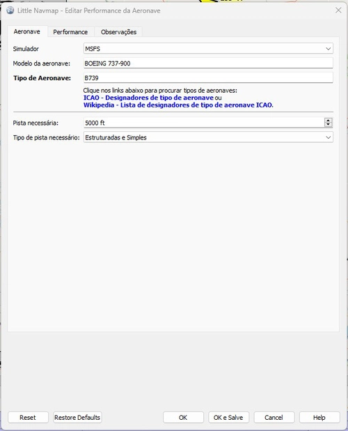Click the Simulador dropdown arrow chevron
The width and height of the screenshot is (348, 431).
point(328,49)
